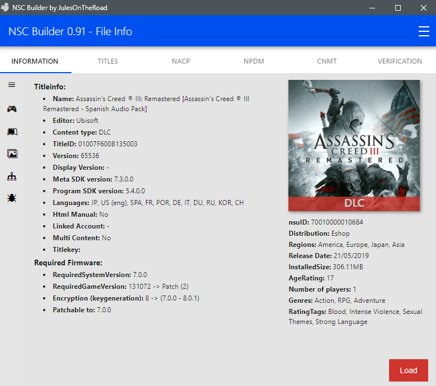Close the NSC Builder window
Screen dimensions: 436x386
(424, 8)
